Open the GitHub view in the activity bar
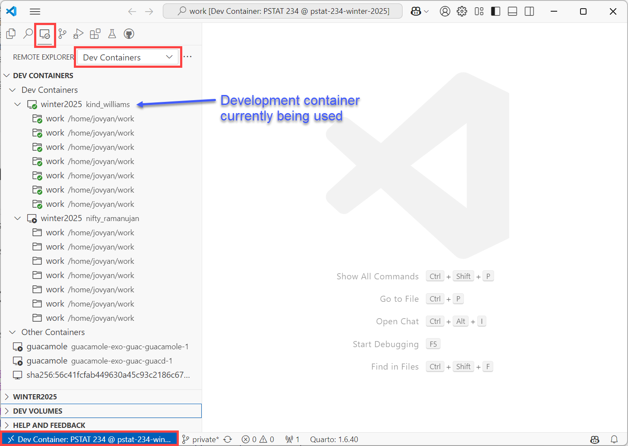The width and height of the screenshot is (628, 446). (129, 33)
